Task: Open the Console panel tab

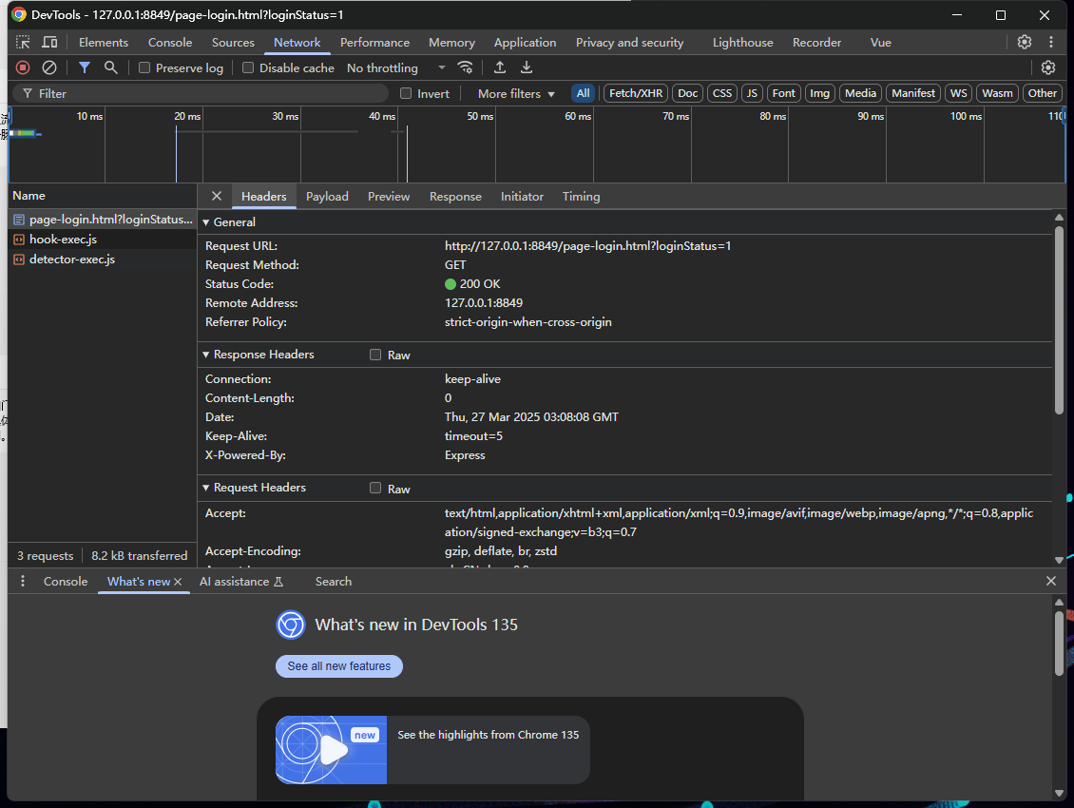Action: (169, 43)
